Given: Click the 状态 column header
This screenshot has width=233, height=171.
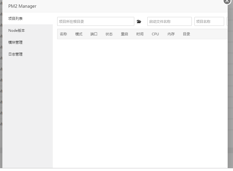Looking at the screenshot, I should [x=109, y=34].
